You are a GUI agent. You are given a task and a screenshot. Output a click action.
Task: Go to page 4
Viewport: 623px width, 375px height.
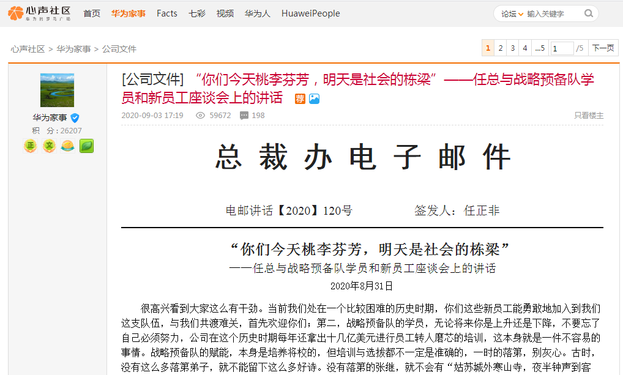point(525,48)
